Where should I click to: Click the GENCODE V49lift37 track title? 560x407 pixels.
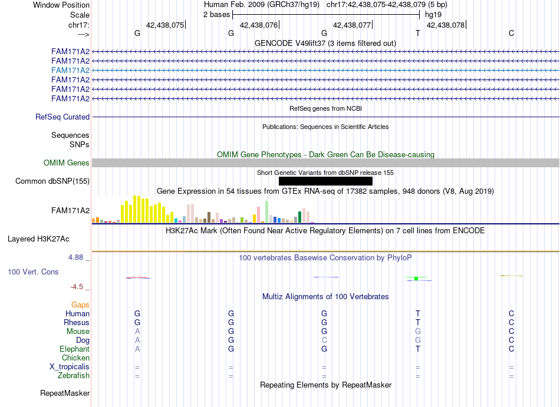pyautogui.click(x=325, y=44)
